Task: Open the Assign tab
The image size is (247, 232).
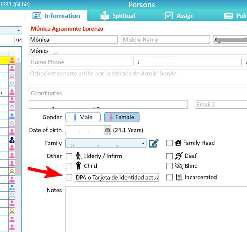Action: (x=185, y=16)
